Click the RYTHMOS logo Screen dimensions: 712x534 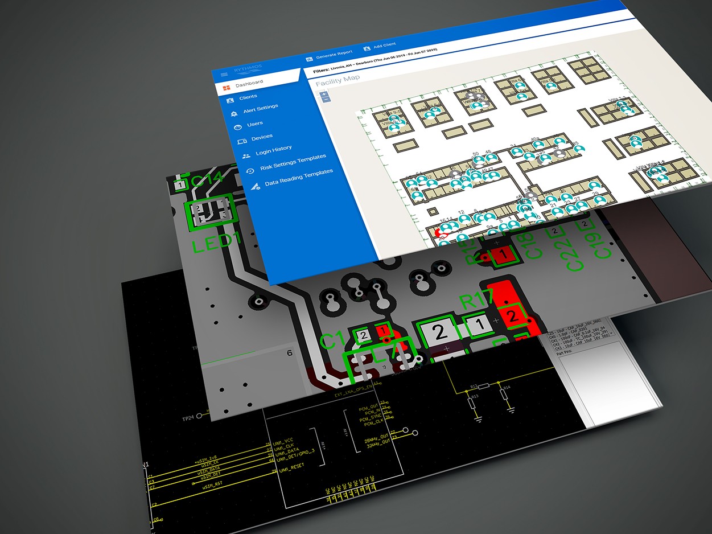tap(248, 69)
